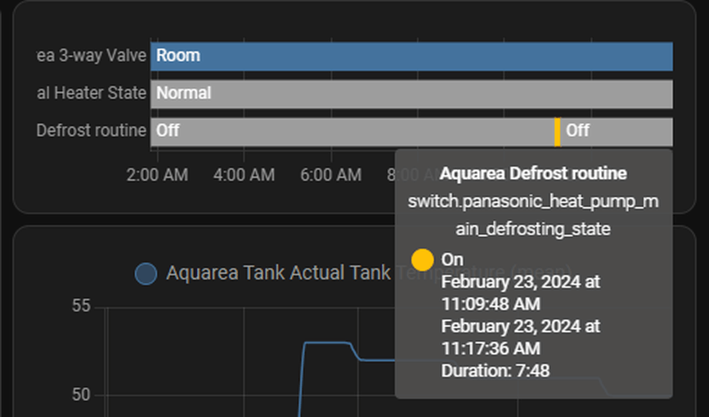Click the yellow On segment in Defrost routine
Screen dimensions: 709x417
click(x=558, y=132)
